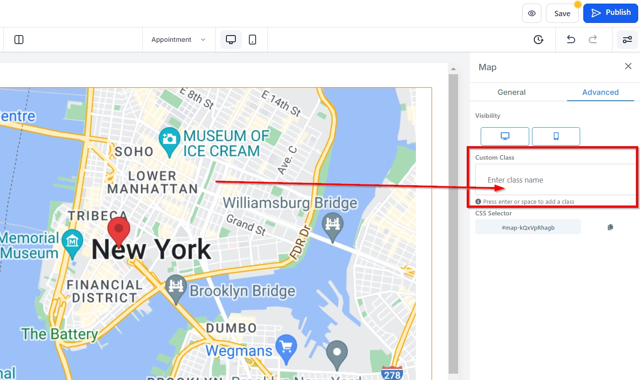Publish the page
640x380 pixels.
coord(610,13)
